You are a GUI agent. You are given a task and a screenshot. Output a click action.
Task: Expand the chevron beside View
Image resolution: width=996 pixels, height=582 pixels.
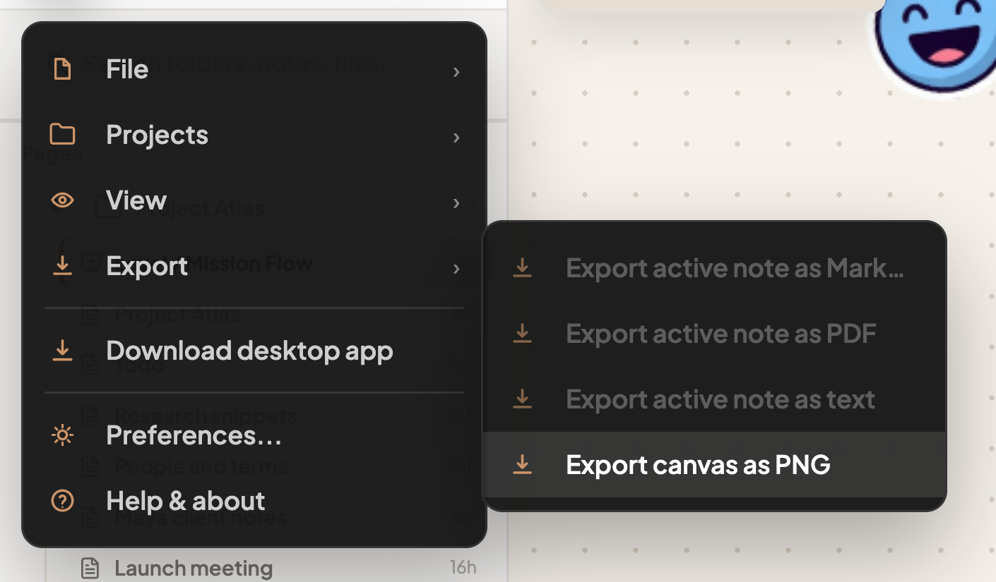pyautogui.click(x=456, y=203)
